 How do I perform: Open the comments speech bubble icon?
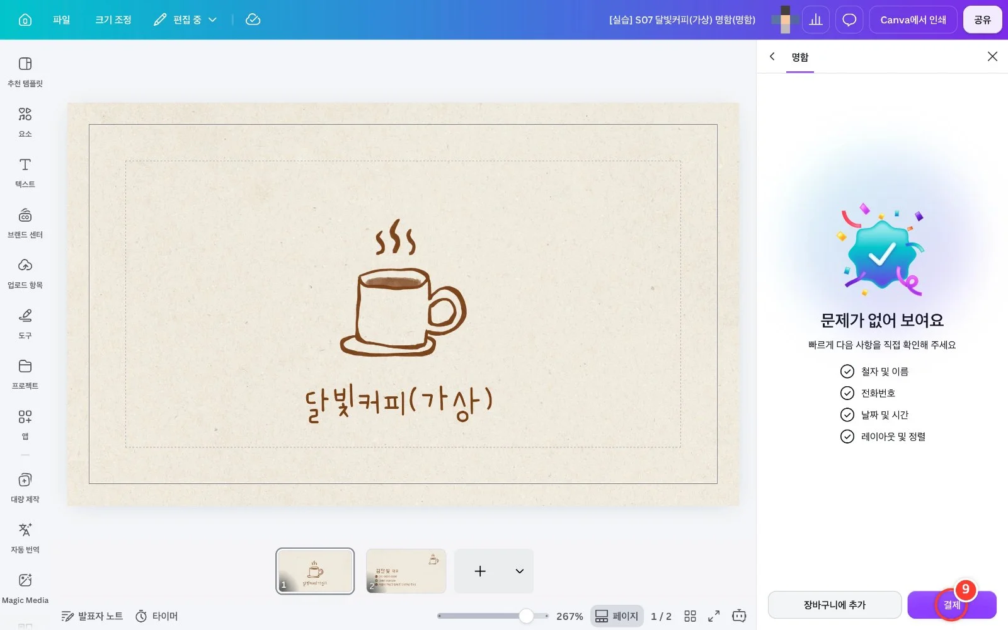pos(849,20)
